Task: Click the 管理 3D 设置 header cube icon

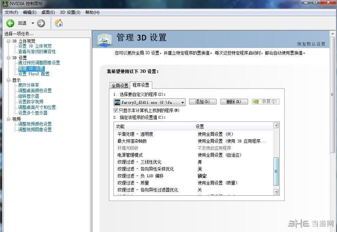Action: [x=104, y=39]
